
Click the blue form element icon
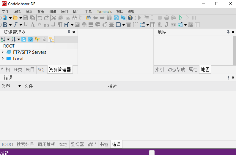tap(180, 25)
